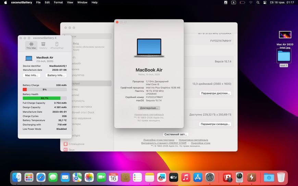Click Spotlight search icon in menu bar
This screenshot has height=186, width=298.
coord(258,2)
